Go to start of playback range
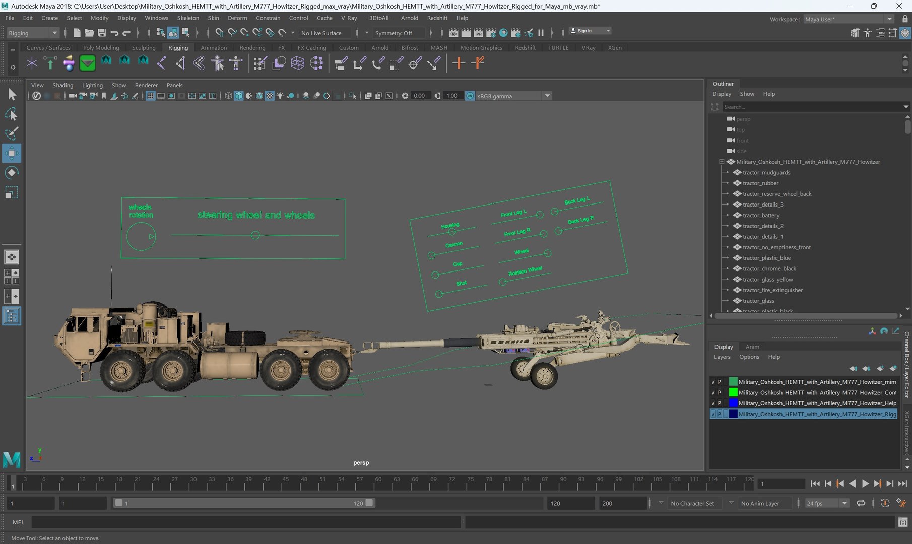 click(x=815, y=483)
